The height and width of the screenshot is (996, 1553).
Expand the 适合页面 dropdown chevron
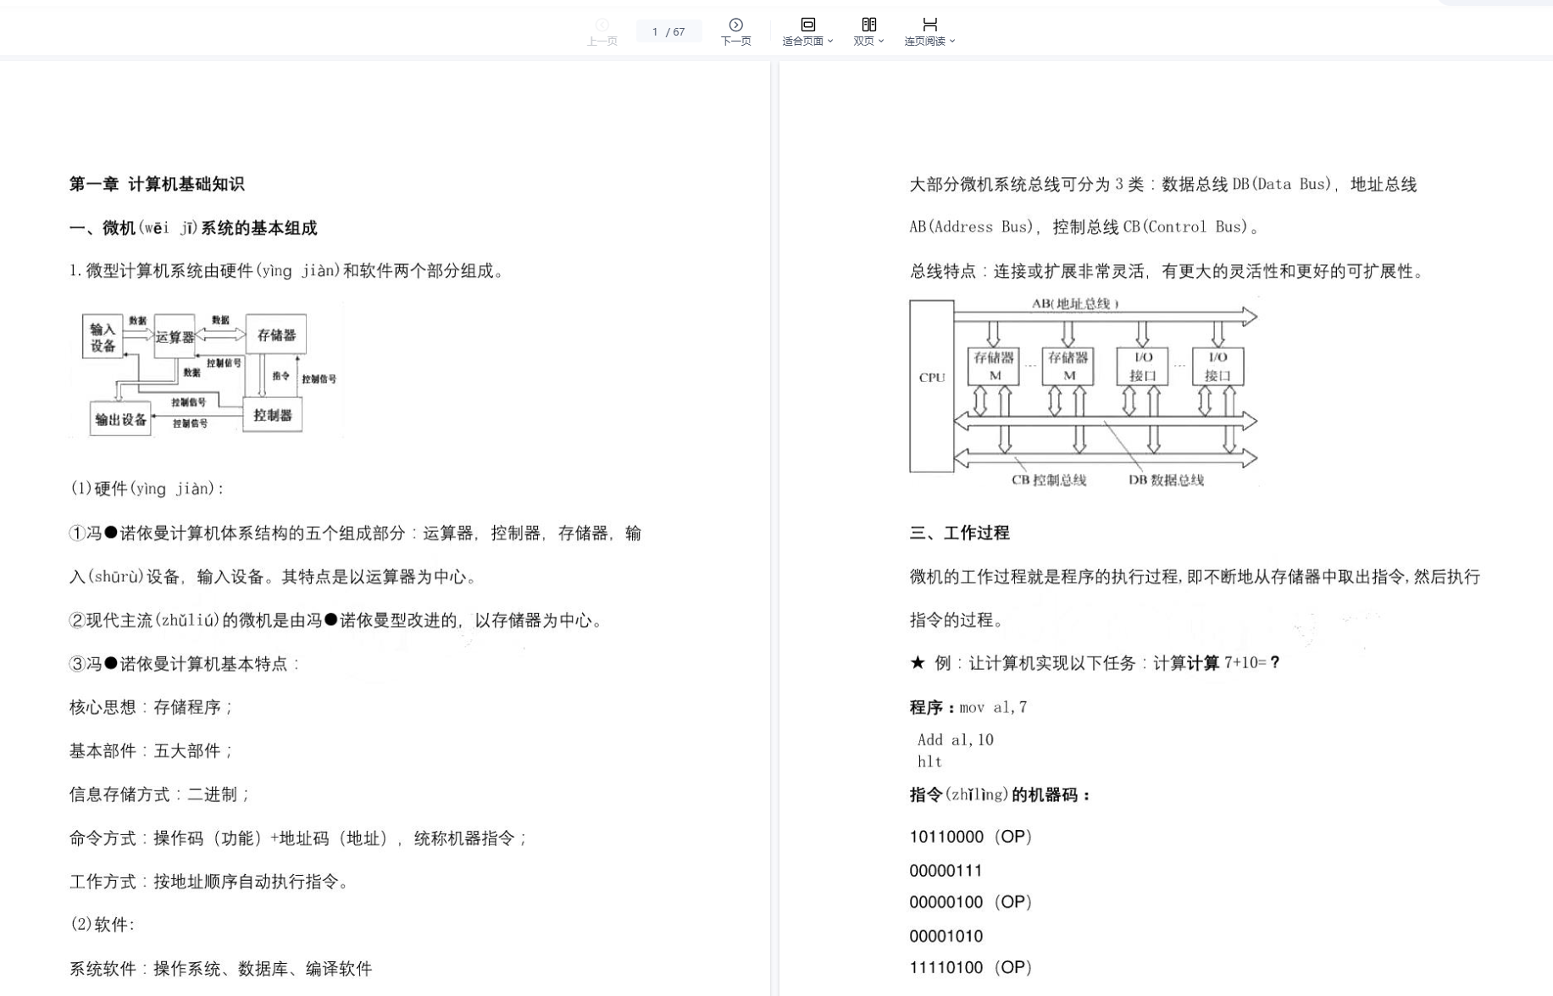coord(830,41)
